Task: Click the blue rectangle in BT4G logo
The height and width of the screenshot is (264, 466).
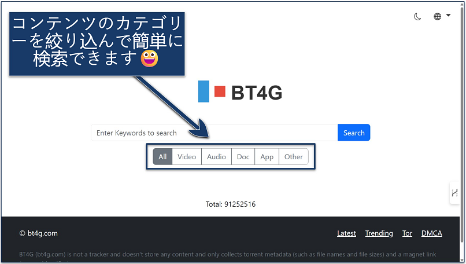Action: pos(204,92)
